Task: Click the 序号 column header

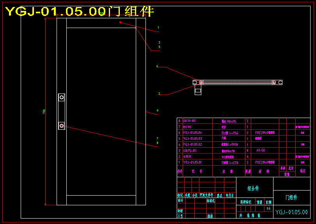Action: click(x=180, y=171)
